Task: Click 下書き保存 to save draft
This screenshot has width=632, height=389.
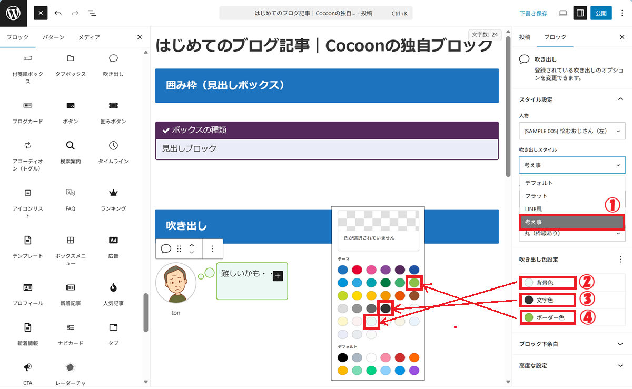Action: pos(534,13)
